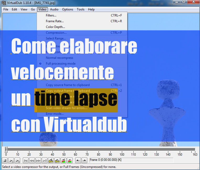Click the timeline tick labeled 40
200x170 pixels.
point(52,154)
